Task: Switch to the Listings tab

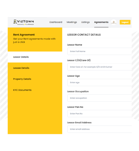Action: [x=86, y=22]
